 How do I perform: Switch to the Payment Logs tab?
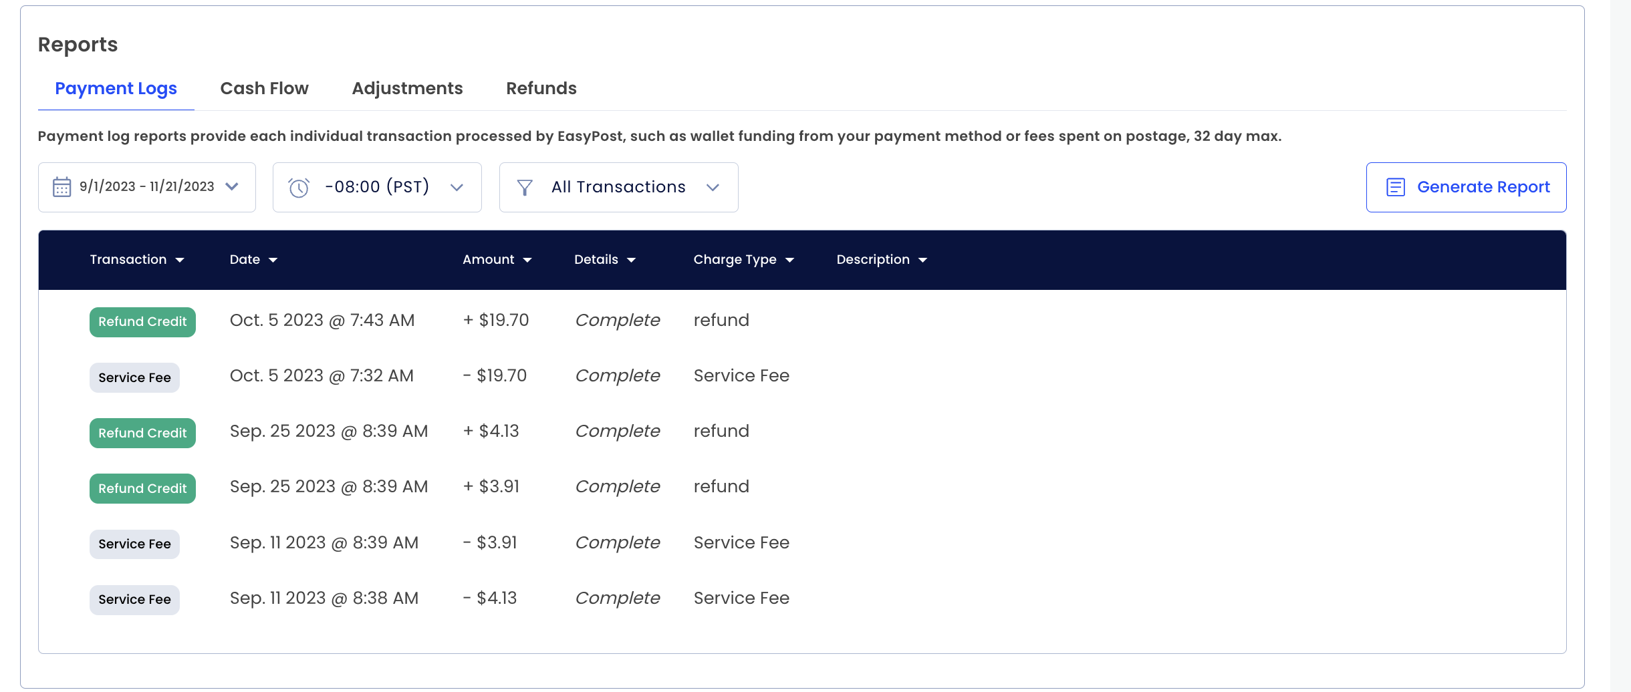pyautogui.click(x=116, y=88)
